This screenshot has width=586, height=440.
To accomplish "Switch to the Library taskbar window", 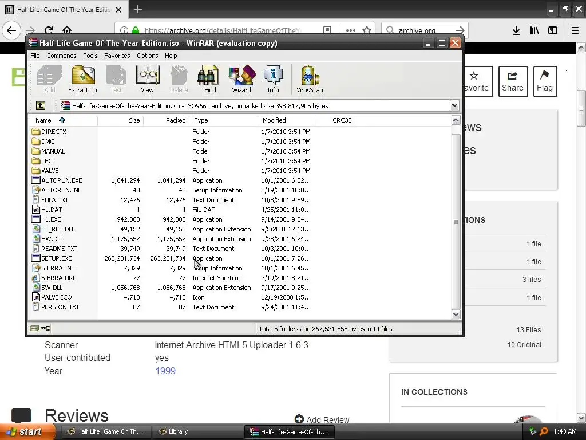I will click(197, 431).
